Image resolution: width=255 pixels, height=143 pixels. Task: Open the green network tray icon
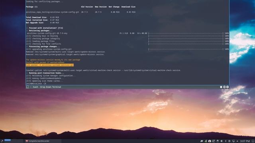pyautogui.click(x=206, y=141)
